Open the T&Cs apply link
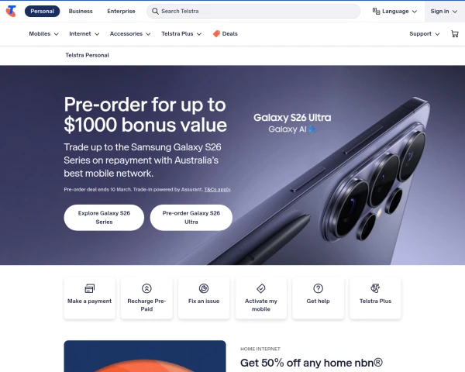 (217, 190)
